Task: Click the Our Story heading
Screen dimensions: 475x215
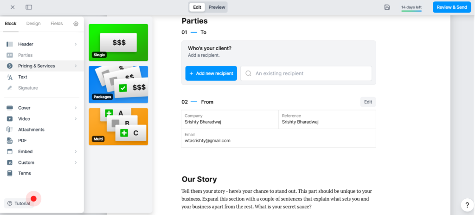Action: click(199, 179)
